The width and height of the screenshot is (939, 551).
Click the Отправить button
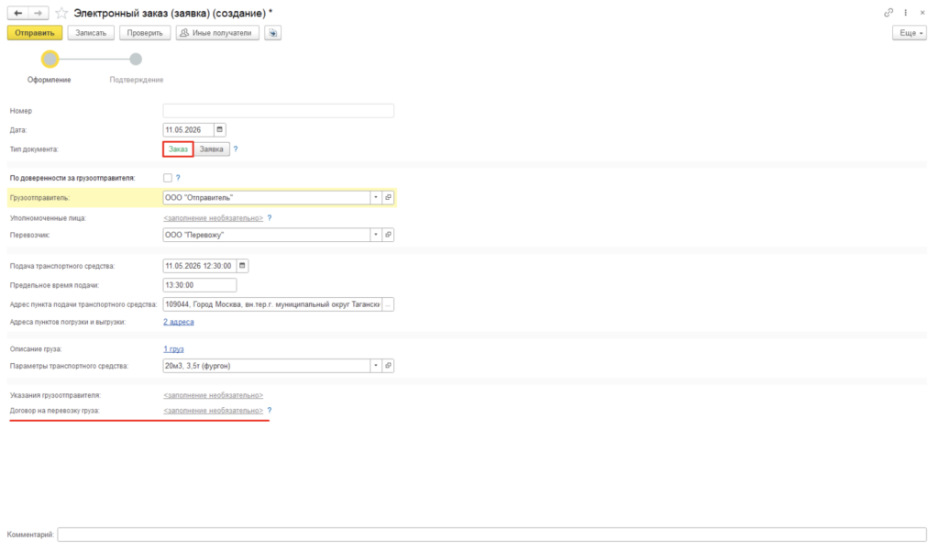35,33
